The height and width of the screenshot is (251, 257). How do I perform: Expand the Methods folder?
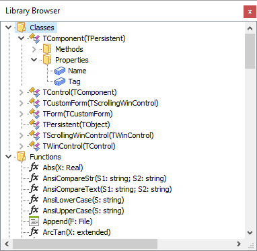(34, 49)
